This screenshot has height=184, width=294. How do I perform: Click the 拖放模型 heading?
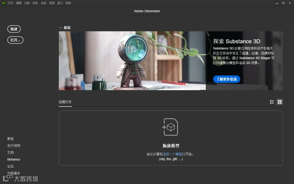pos(171,146)
